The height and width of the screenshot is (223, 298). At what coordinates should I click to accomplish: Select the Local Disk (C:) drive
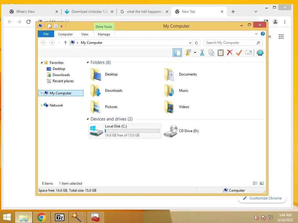coord(125,131)
